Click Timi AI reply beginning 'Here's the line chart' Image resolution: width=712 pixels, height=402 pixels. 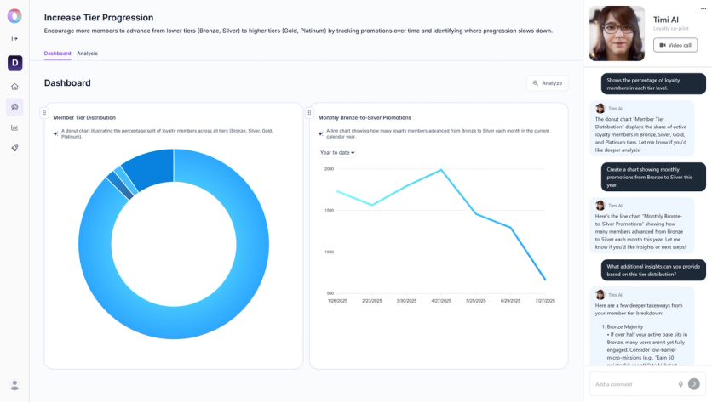pos(641,225)
